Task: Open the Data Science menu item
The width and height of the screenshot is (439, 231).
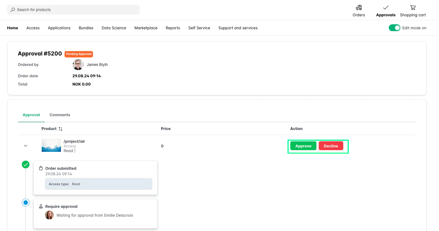Action: (114, 28)
